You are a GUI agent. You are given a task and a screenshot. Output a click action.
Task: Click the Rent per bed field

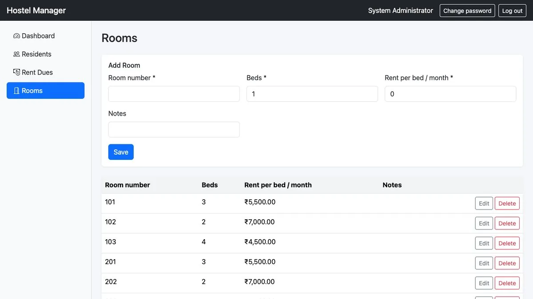(x=450, y=94)
